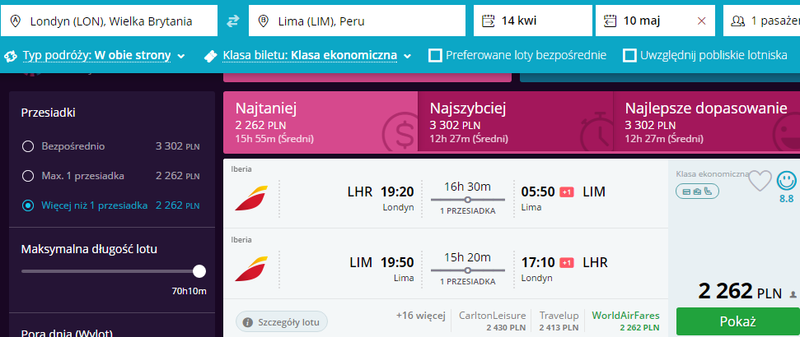800x337 pixels.
Task: Enable Preferowane loty bezpośrednie checkbox
Action: tap(435, 55)
